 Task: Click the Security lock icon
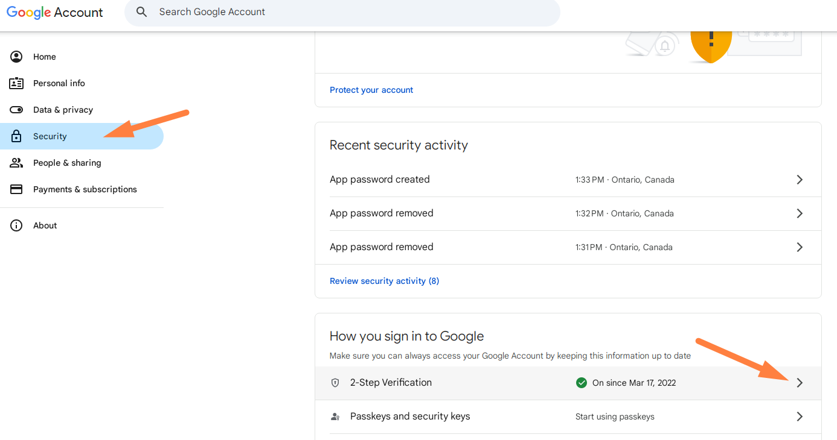16,136
